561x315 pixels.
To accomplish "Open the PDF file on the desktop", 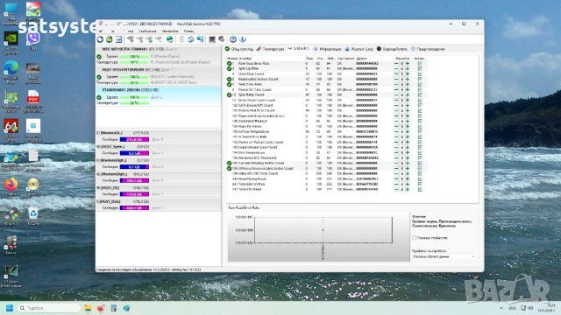I will (33, 101).
